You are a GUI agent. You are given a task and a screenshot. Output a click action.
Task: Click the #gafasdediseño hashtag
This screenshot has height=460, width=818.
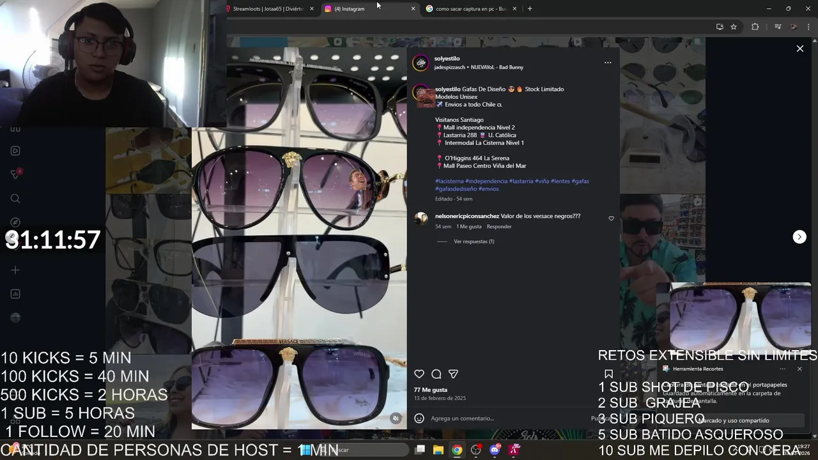(x=456, y=189)
